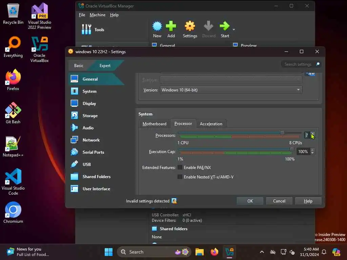Click VirtualBox taskbar icon
This screenshot has width=347, height=260.
point(229,252)
